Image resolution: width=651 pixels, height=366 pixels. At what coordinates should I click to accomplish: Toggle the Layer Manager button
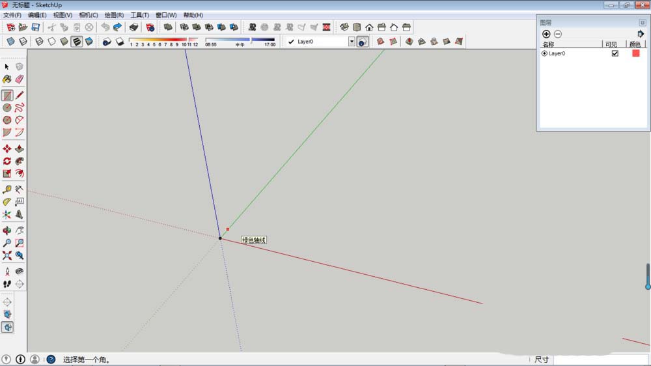[363, 42]
